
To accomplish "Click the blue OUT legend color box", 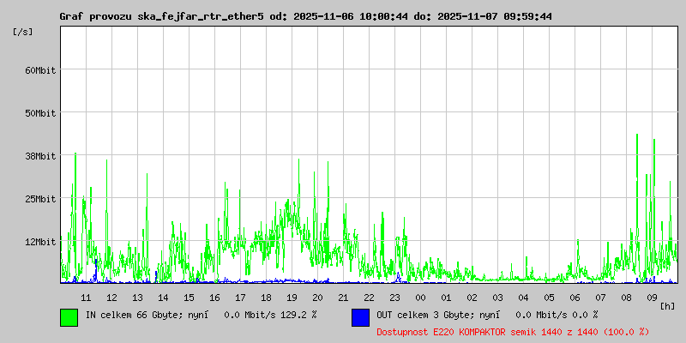I will pyautogui.click(x=360, y=317).
